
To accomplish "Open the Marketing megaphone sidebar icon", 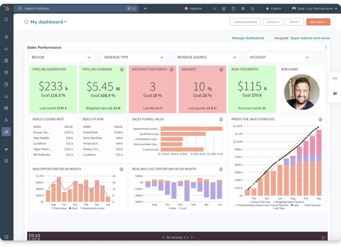I will [6, 49].
